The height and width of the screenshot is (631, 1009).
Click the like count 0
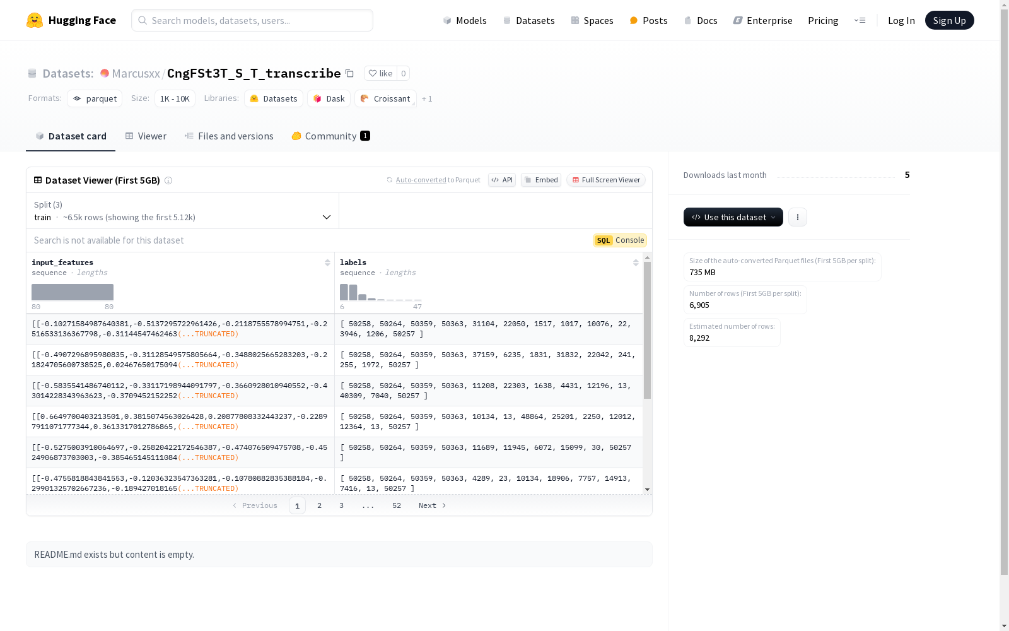coord(404,73)
